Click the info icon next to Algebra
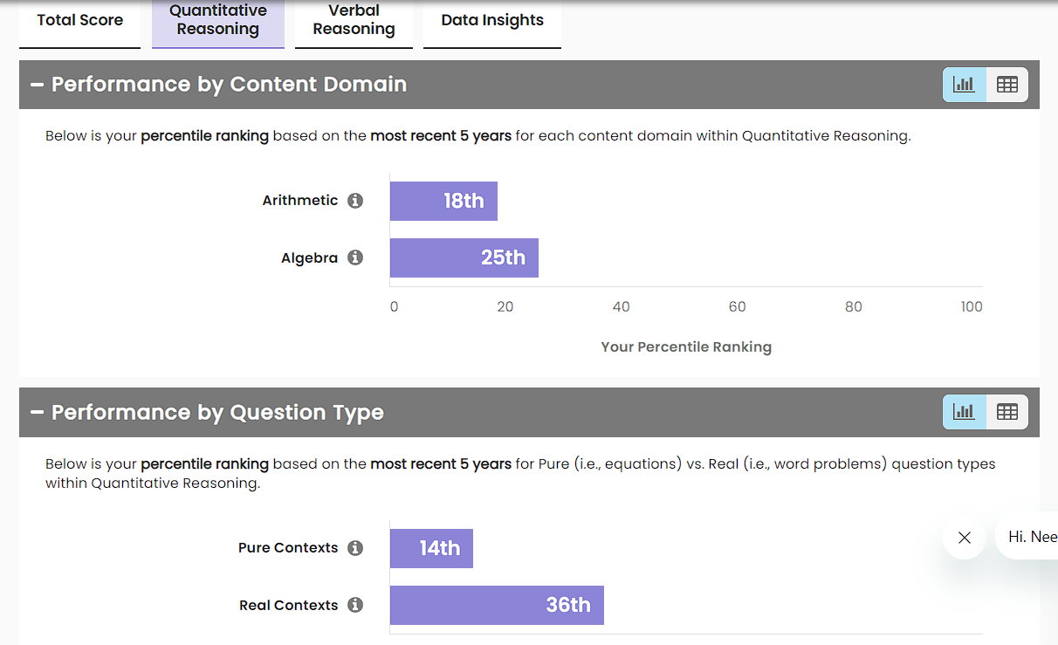 tap(355, 258)
